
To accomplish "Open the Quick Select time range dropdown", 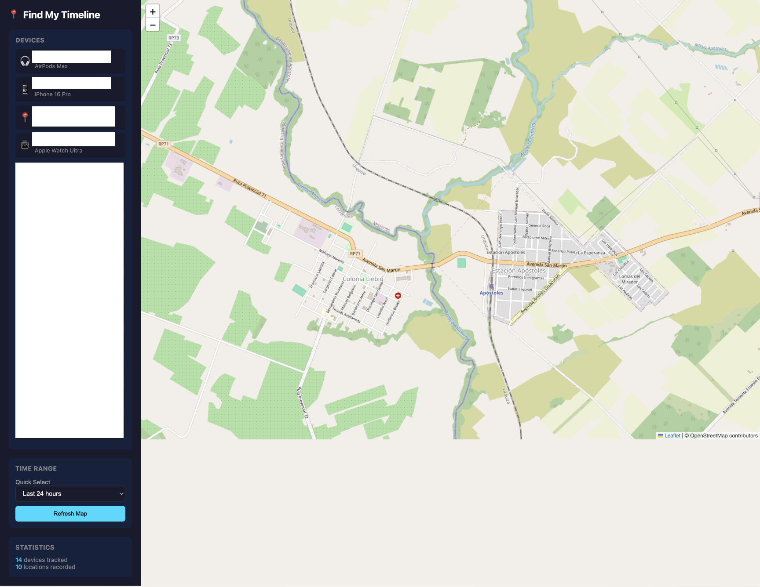I will click(x=70, y=494).
